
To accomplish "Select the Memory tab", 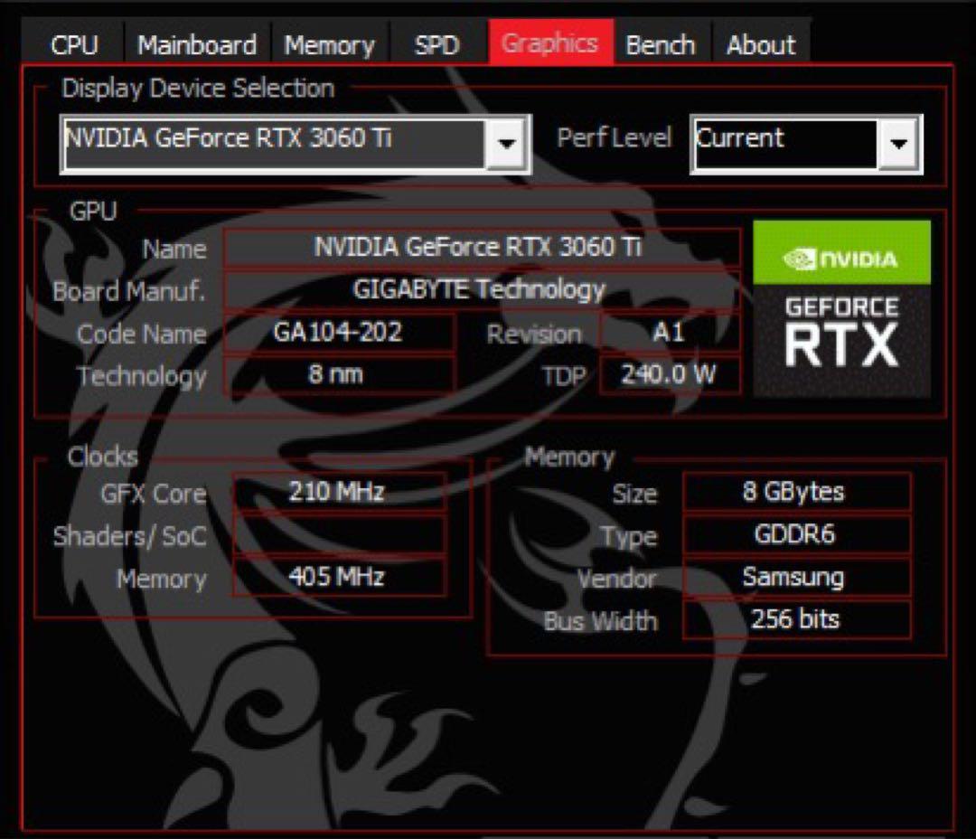I will (x=329, y=42).
